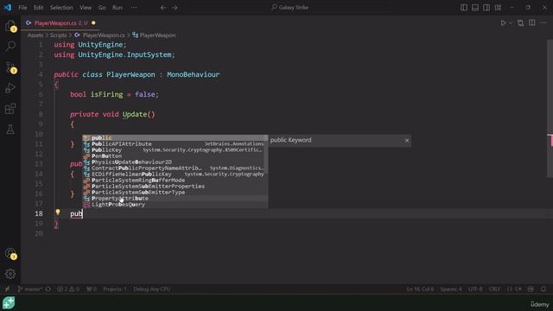Go back with the left arrow

[x=163, y=8]
